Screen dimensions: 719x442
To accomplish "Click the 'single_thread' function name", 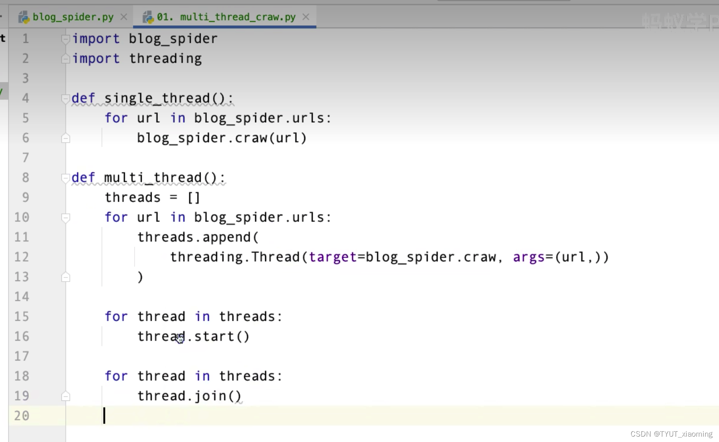I will click(157, 98).
